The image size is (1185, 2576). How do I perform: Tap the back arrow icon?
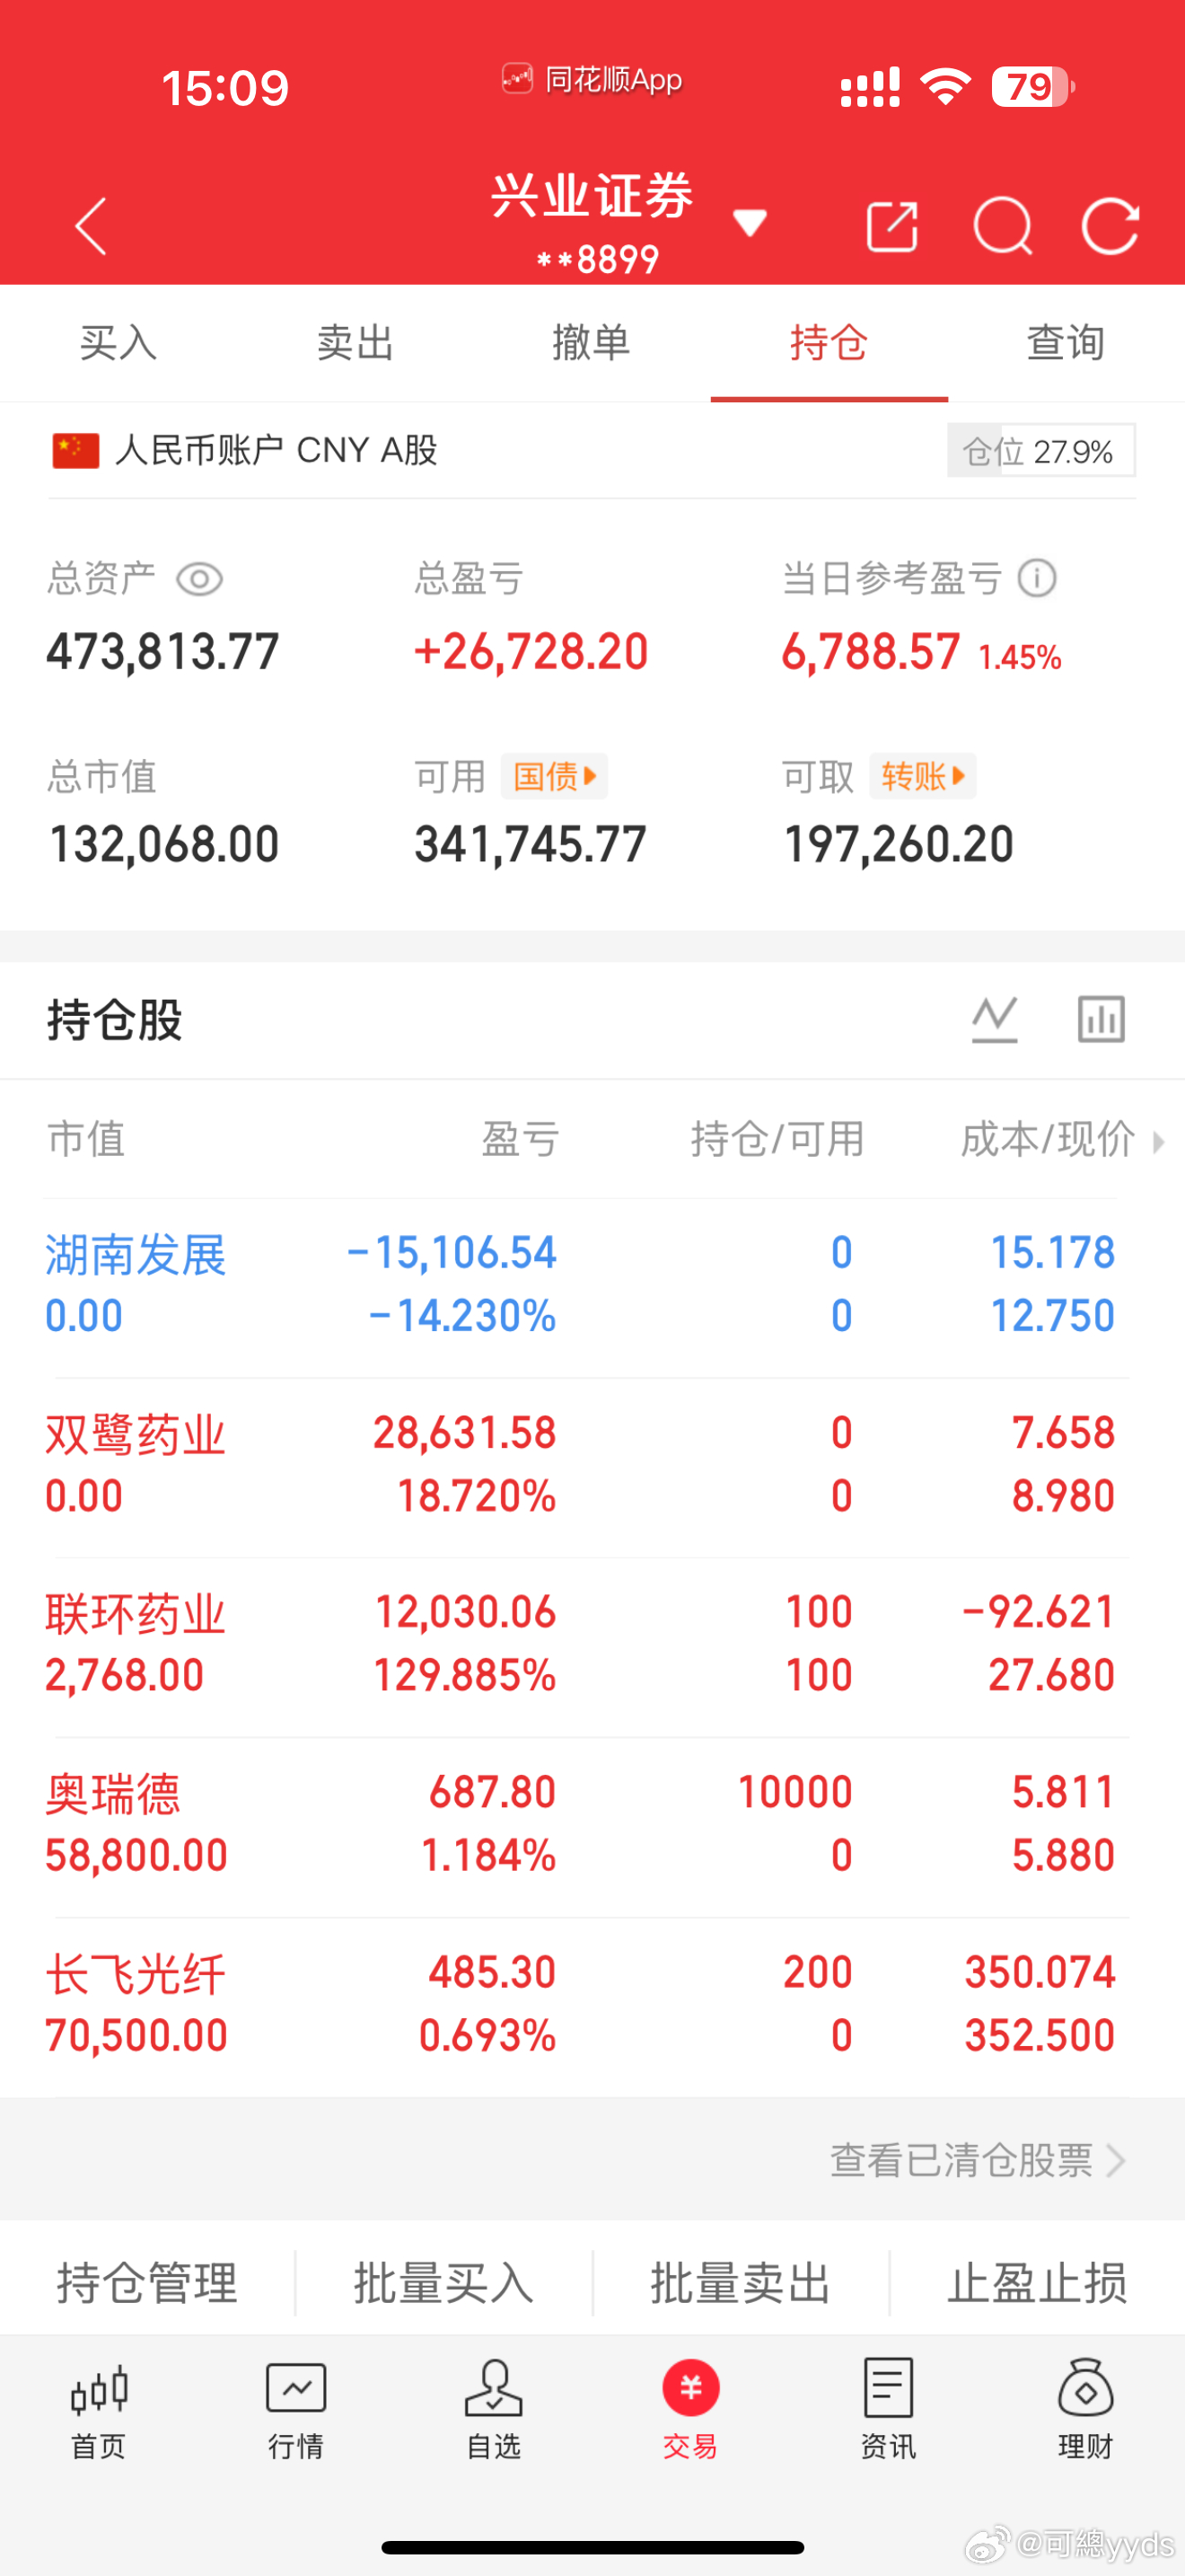pos(91,226)
